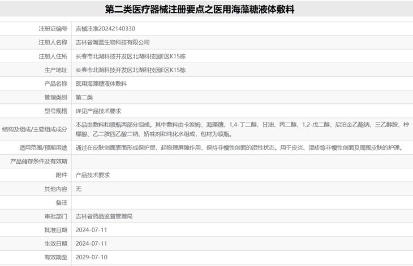
Task: Click the 无 value in 其他内容 row
Action: (x=79, y=189)
